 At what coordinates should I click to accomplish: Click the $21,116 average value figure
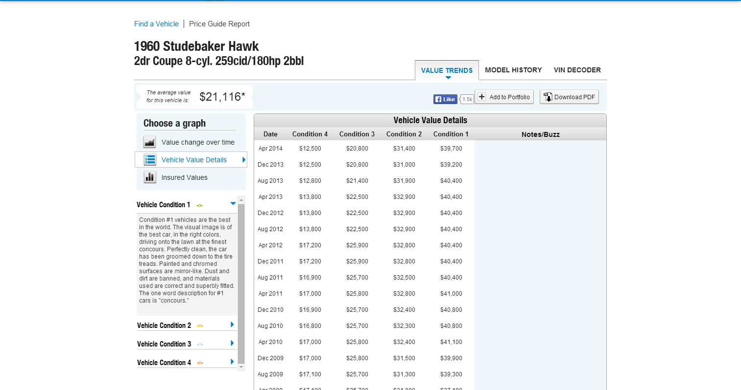[x=222, y=97]
